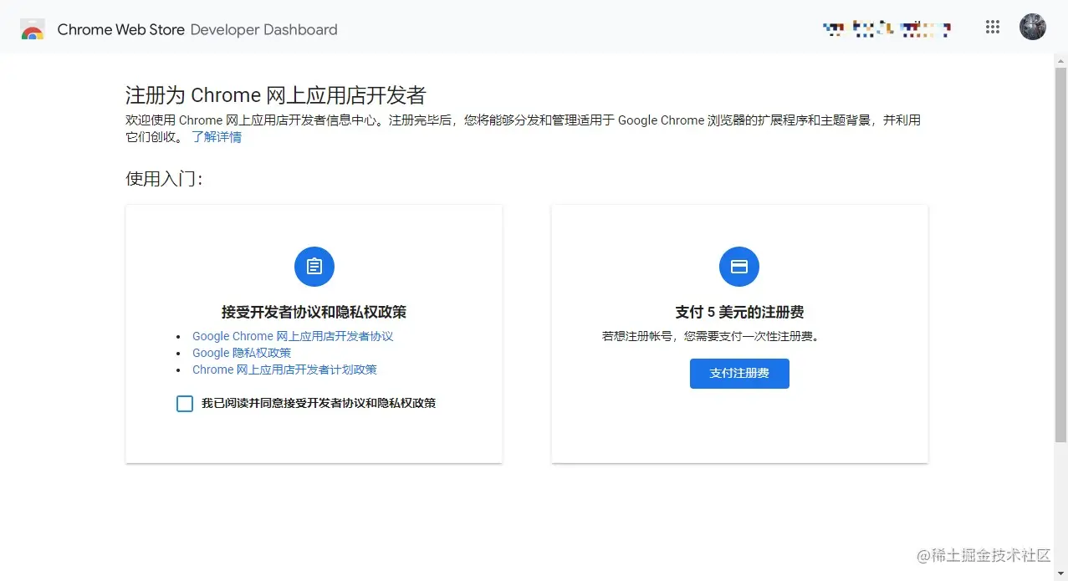Open the Google apps grid icon

point(993,27)
